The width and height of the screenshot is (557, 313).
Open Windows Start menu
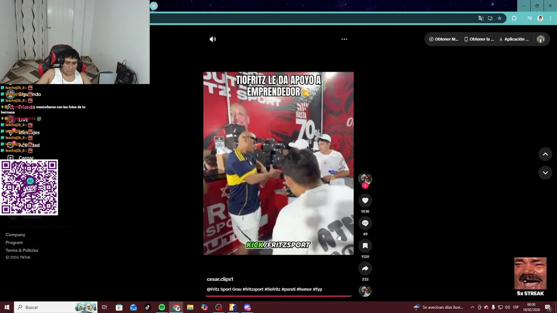pos(7,307)
